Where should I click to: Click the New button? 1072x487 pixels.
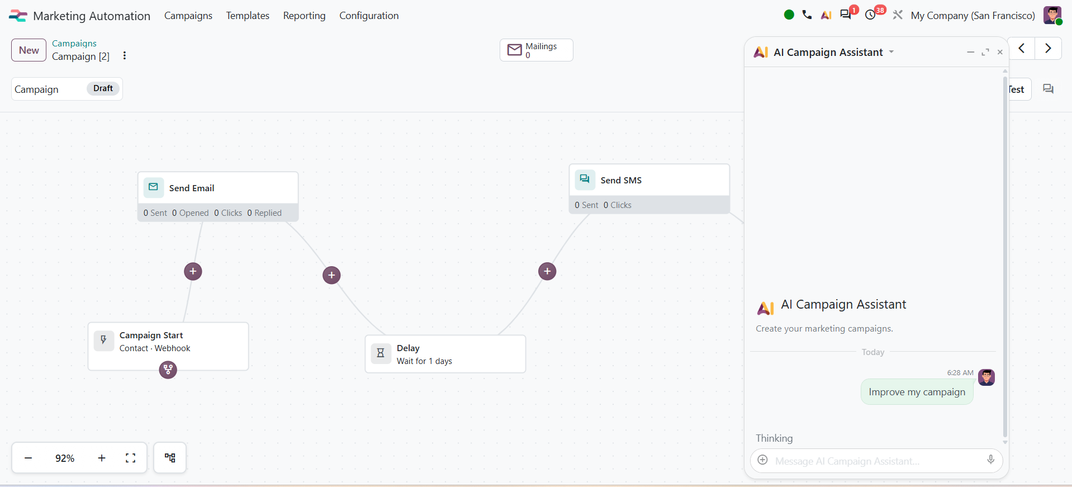pos(29,50)
